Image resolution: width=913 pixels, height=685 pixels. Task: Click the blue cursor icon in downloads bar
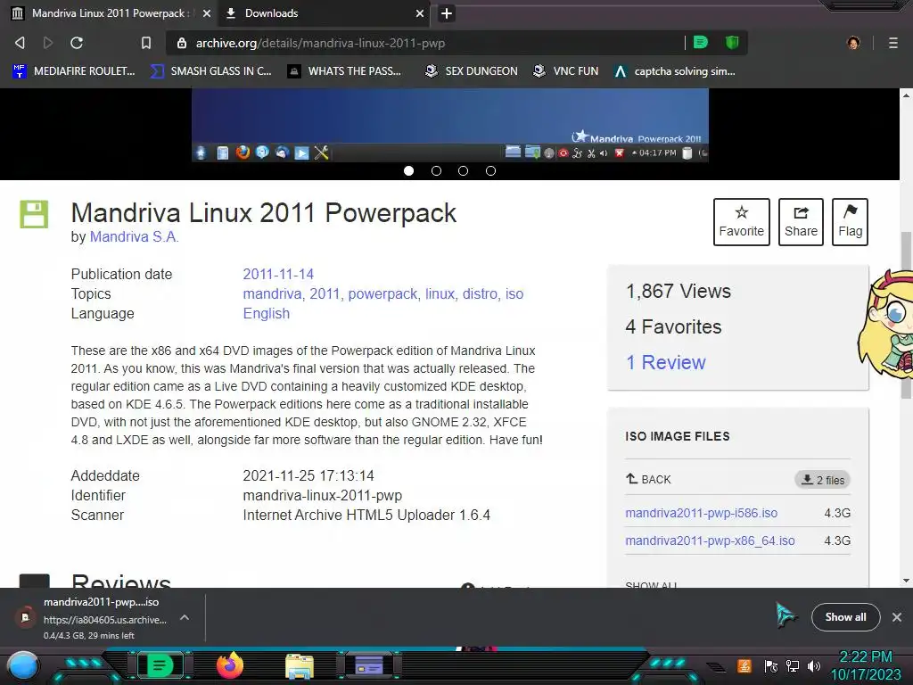[x=786, y=615]
